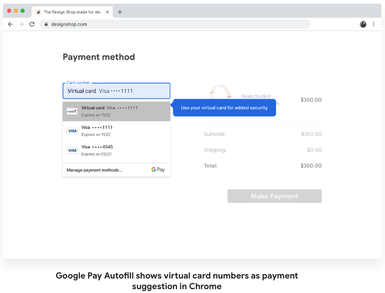Click the virtual card security tooltip
The width and height of the screenshot is (385, 293).
[x=224, y=108]
